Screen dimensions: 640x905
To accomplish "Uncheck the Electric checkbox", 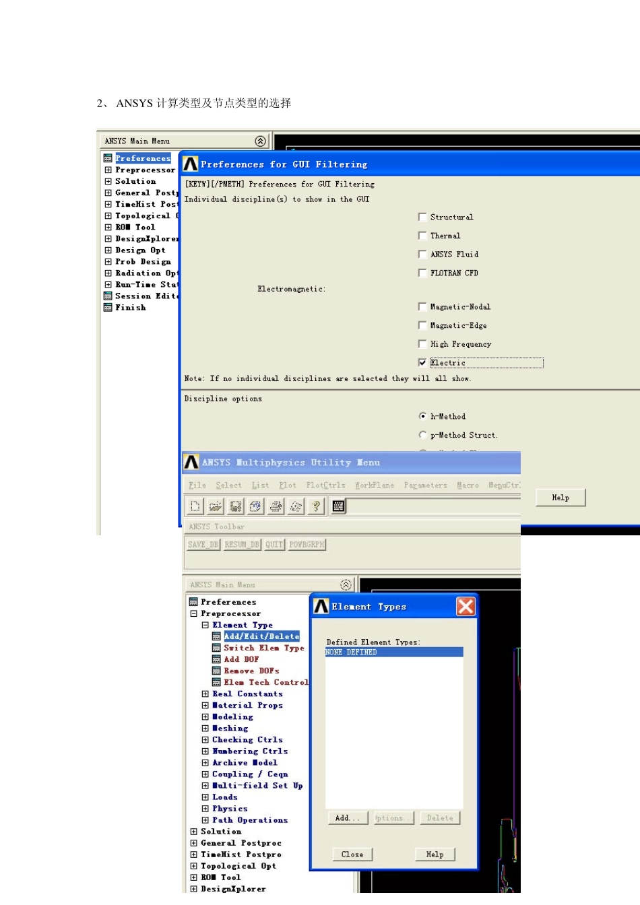I will [x=422, y=362].
